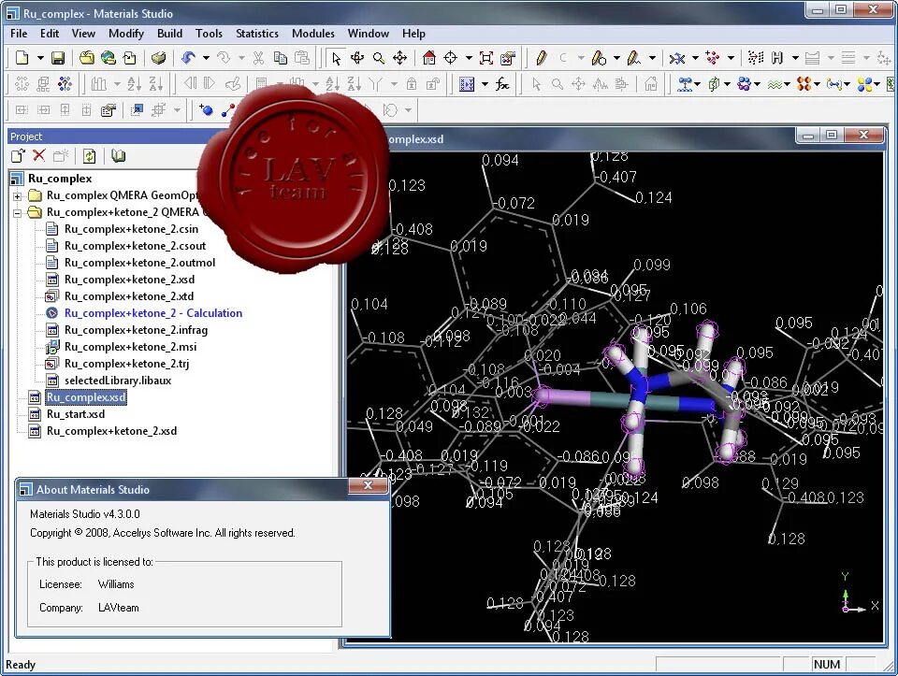This screenshot has width=898, height=676.
Task: Open the sketch fragment dropdown arrow
Action: [x=652, y=58]
